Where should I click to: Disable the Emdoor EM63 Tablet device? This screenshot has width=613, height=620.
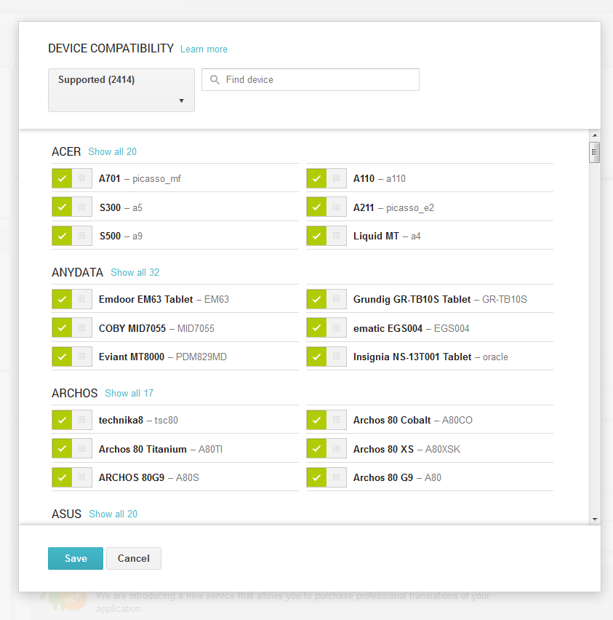[x=71, y=299]
